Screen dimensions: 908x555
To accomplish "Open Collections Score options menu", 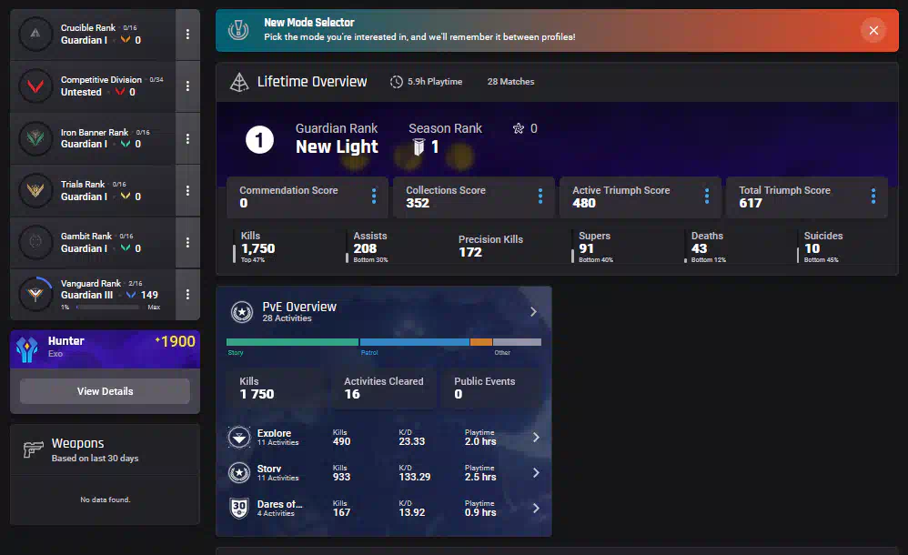I will point(540,197).
